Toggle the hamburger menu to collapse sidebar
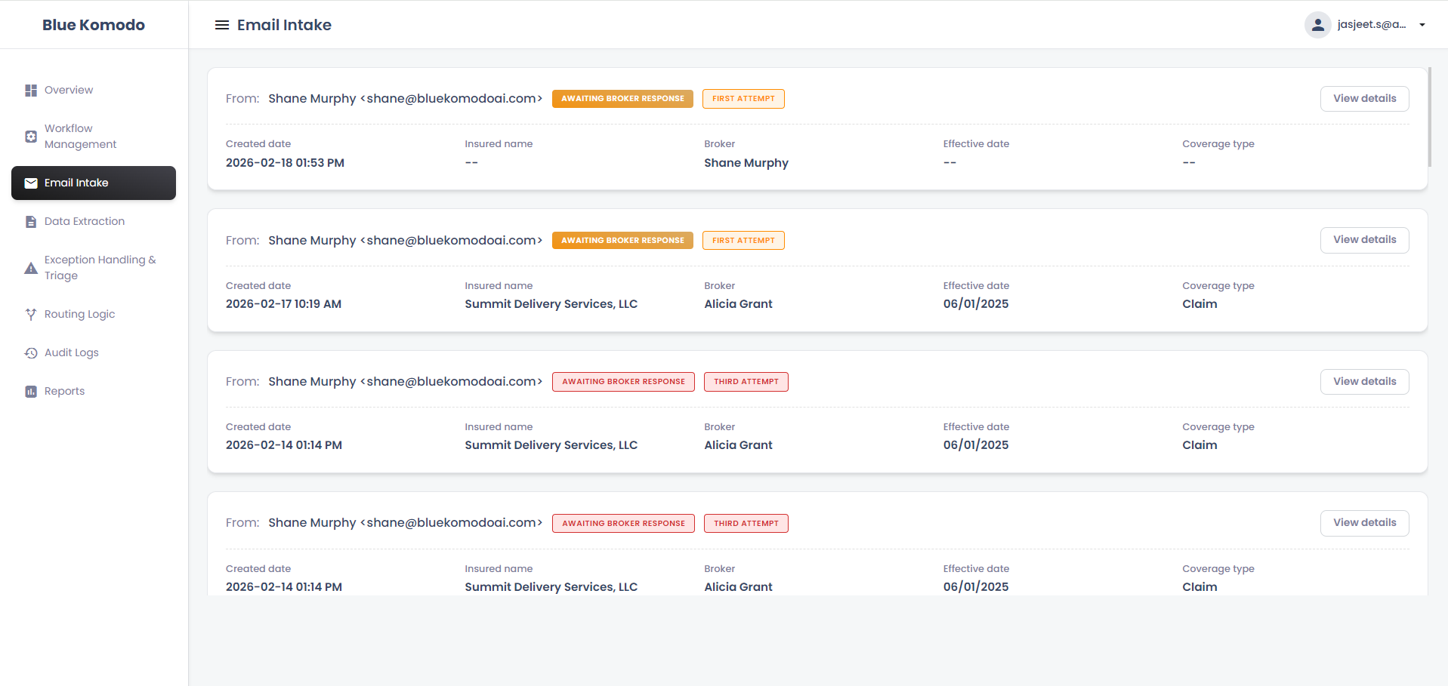 pyautogui.click(x=222, y=25)
